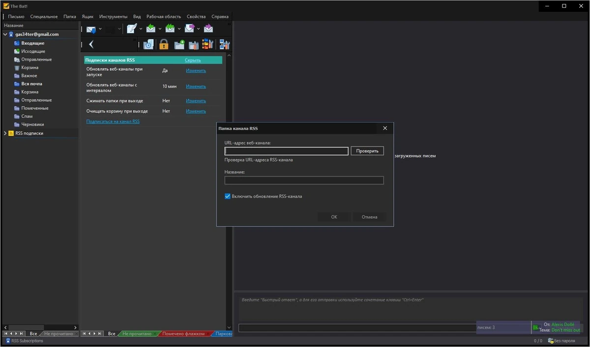Click the URL-адрес веб-канала input field
The height and width of the screenshot is (347, 590).
287,151
